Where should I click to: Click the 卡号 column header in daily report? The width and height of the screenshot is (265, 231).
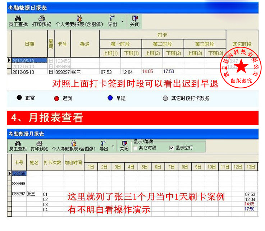(62, 44)
